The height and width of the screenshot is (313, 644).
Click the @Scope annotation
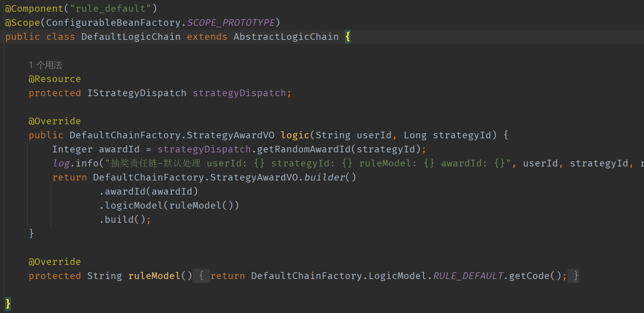[23, 23]
